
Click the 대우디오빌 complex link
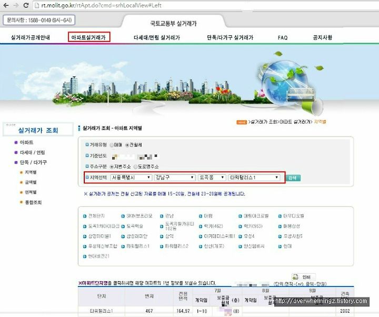point(293,216)
